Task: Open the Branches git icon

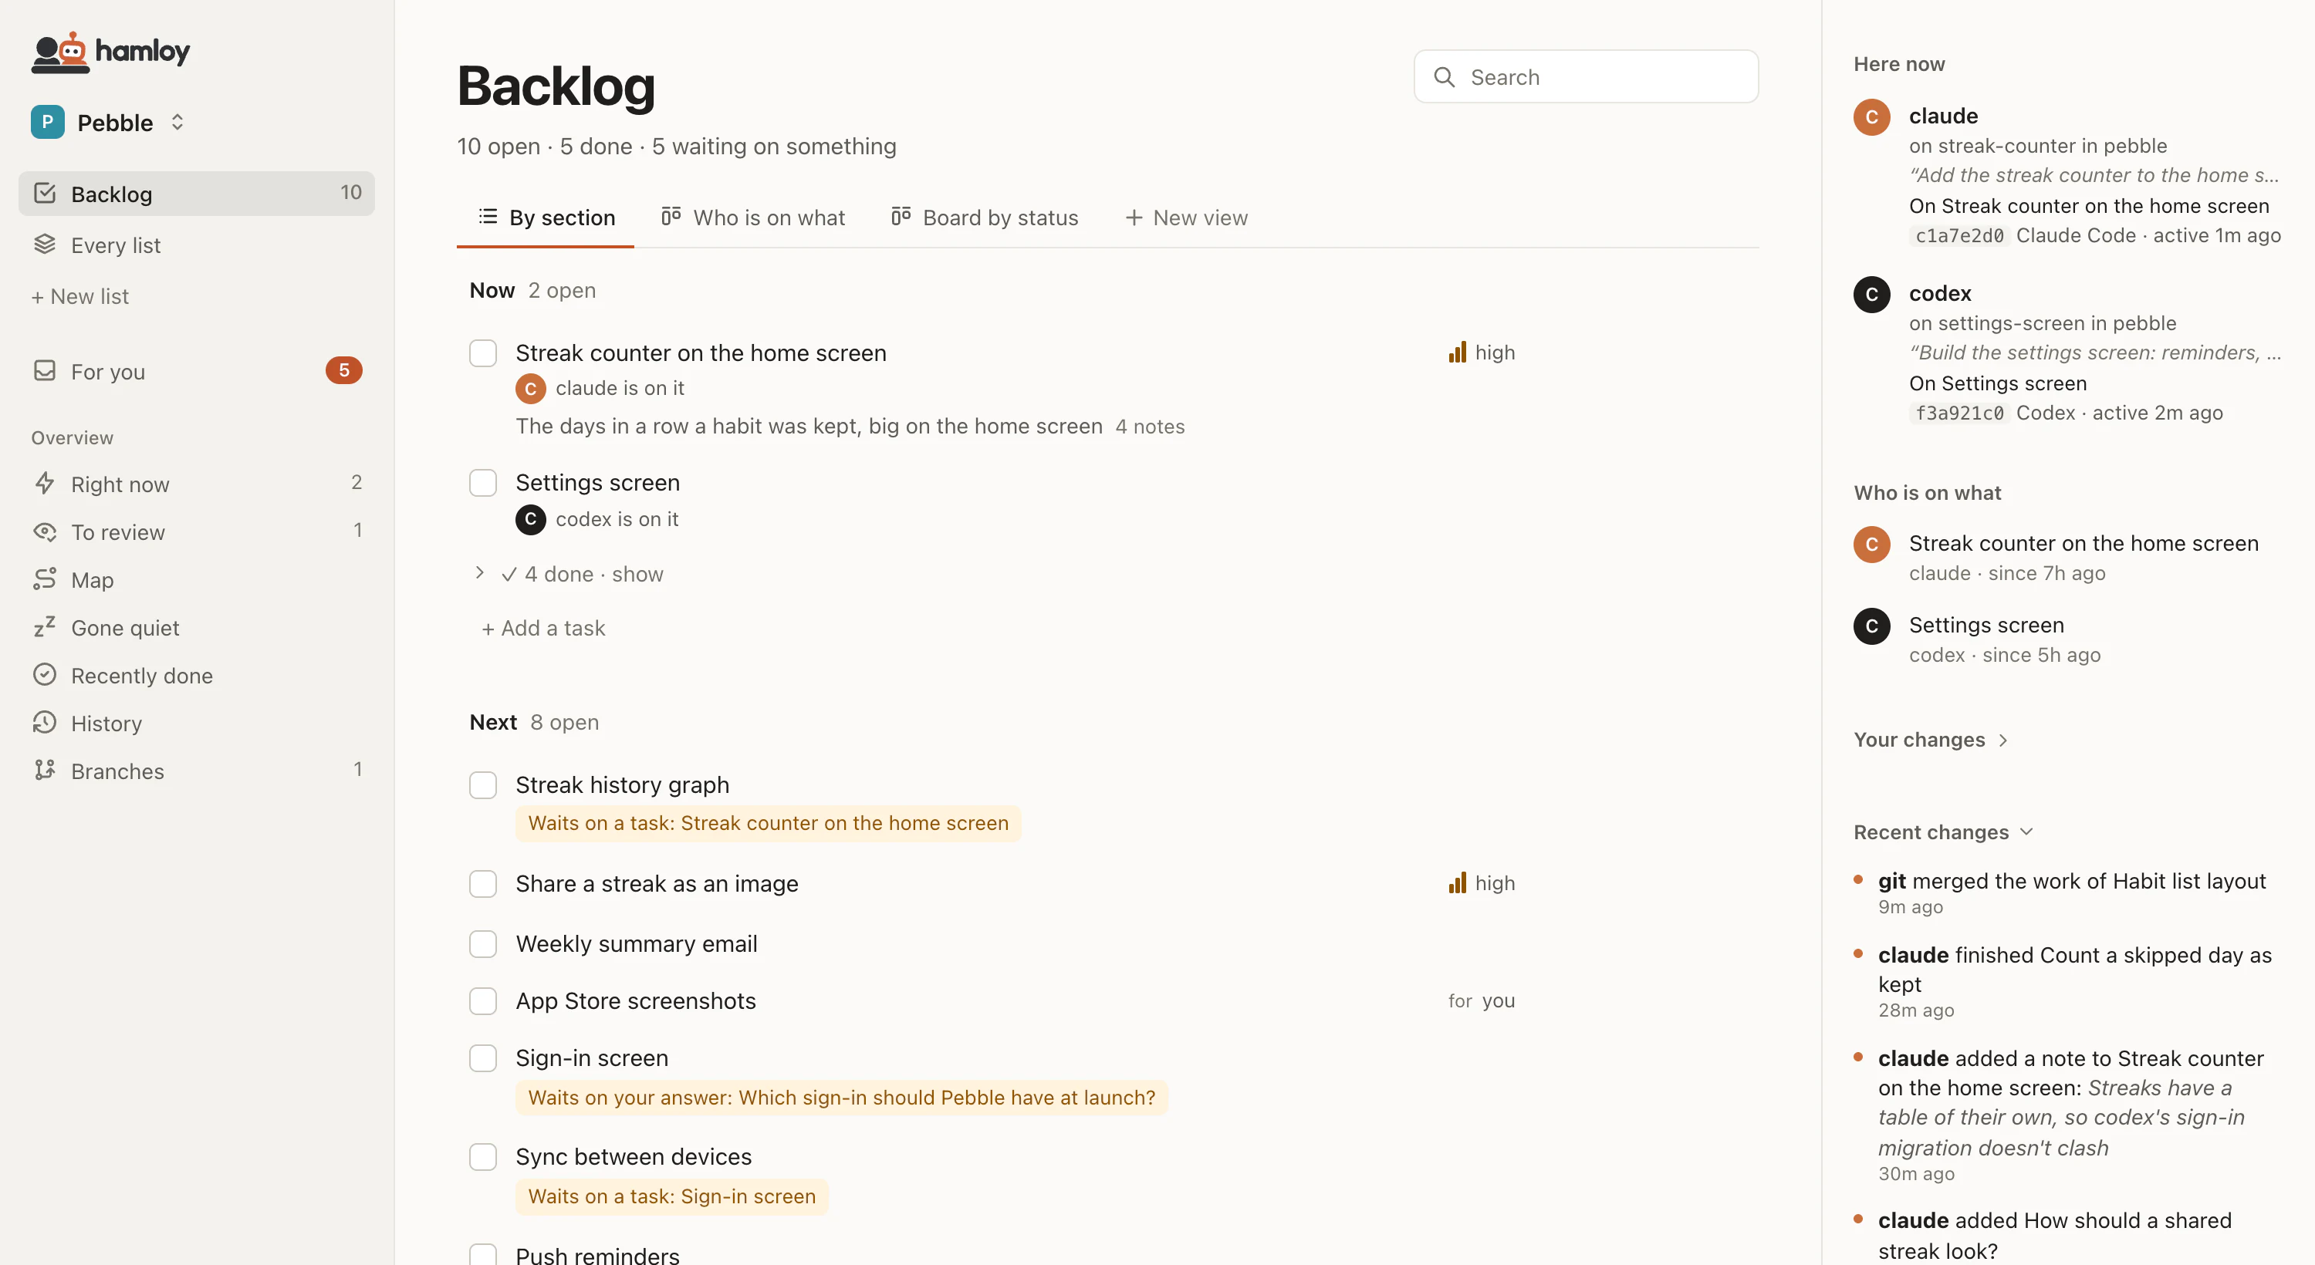Action: [45, 770]
